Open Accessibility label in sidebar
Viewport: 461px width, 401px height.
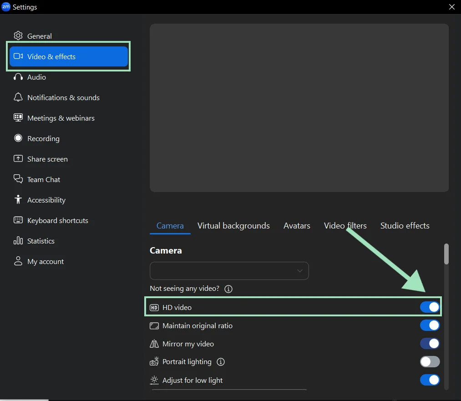[x=46, y=200]
